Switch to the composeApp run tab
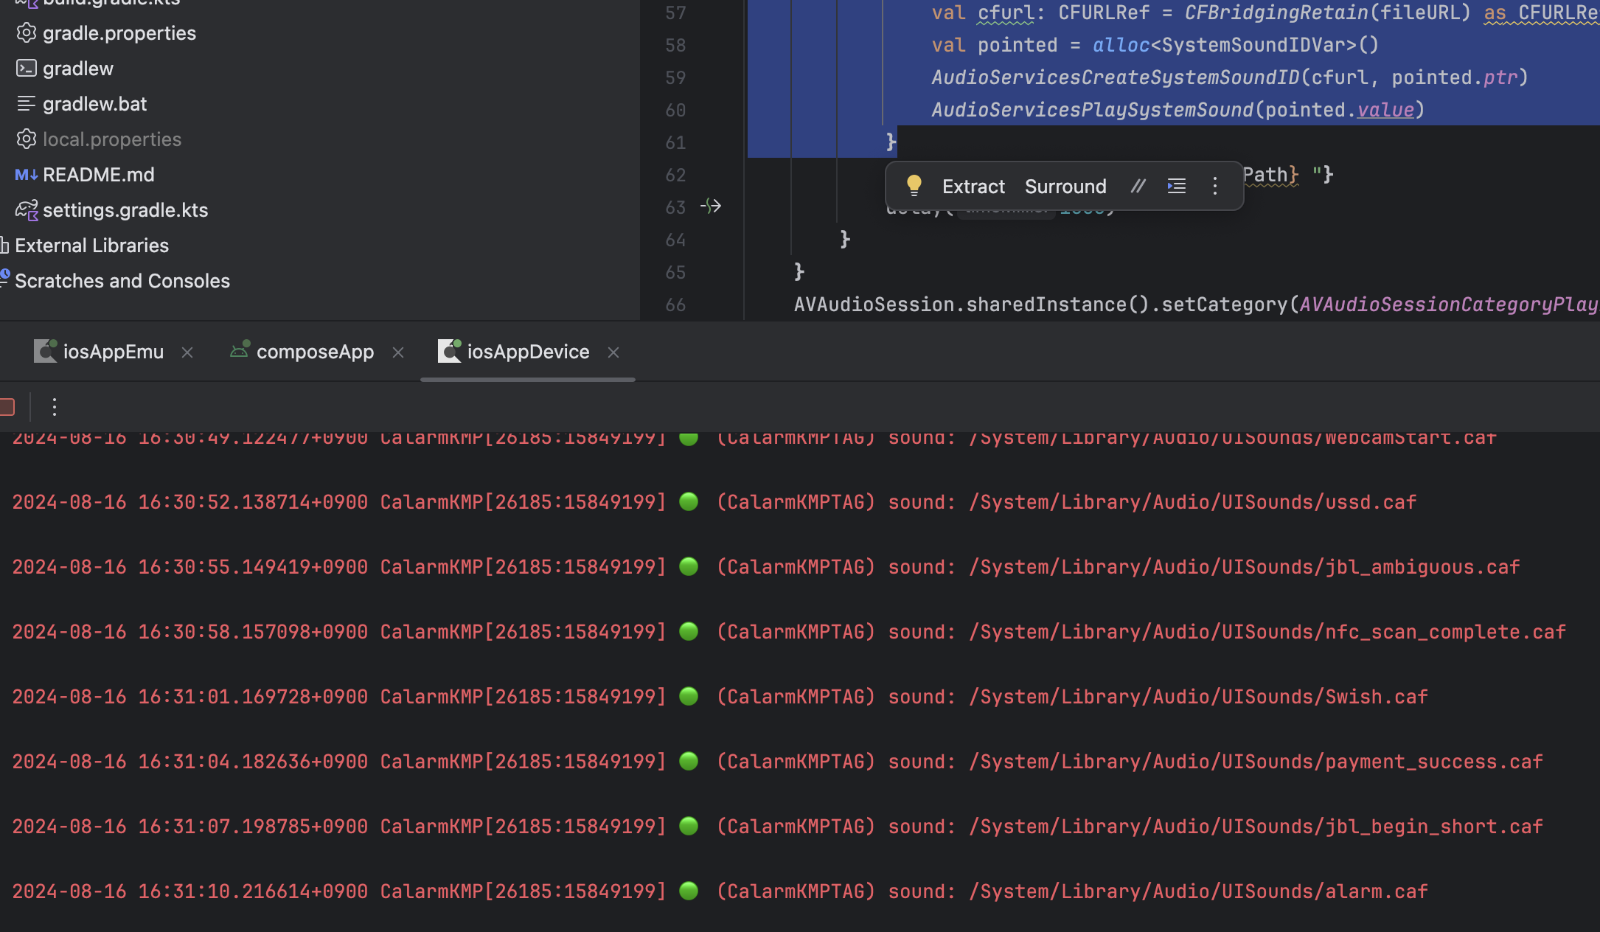1600x932 pixels. pyautogui.click(x=314, y=352)
